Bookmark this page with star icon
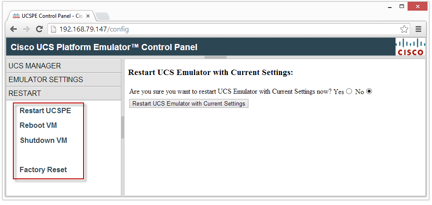 [x=404, y=29]
